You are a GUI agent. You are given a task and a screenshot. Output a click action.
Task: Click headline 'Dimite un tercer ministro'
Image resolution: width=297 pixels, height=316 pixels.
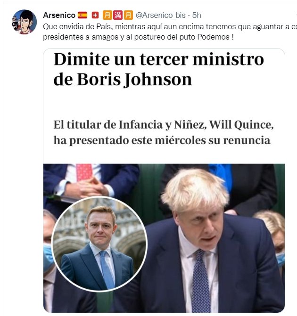point(159,59)
